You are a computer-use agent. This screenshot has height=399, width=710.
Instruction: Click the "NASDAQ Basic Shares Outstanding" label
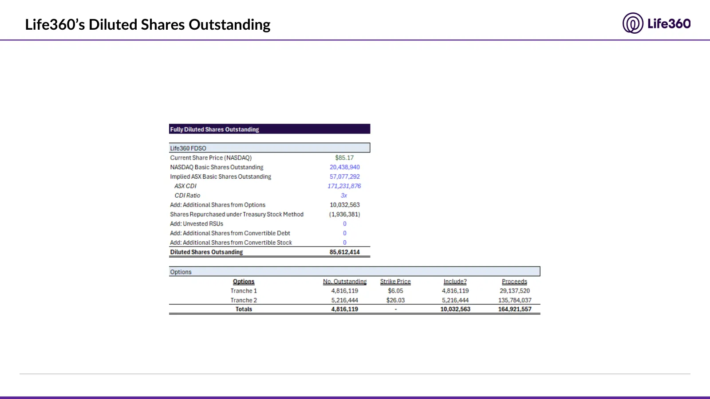coord(217,167)
